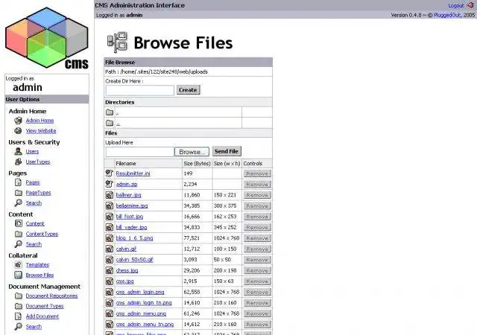Click the Content icon in sidebar

point(19,223)
